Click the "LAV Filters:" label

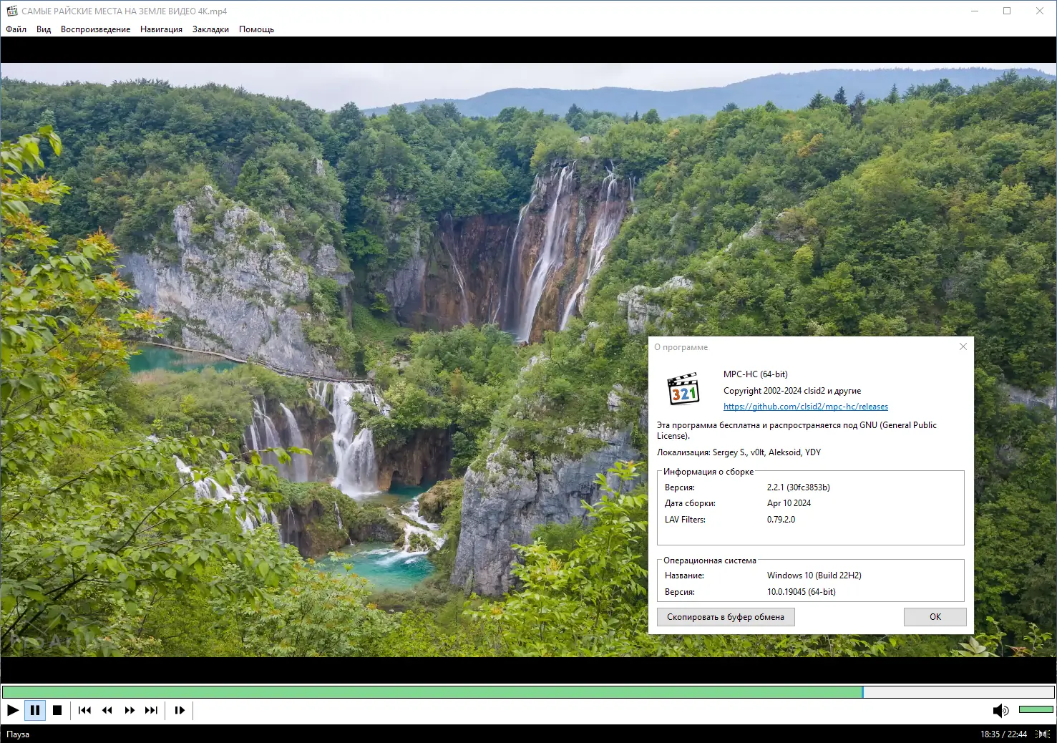point(685,520)
